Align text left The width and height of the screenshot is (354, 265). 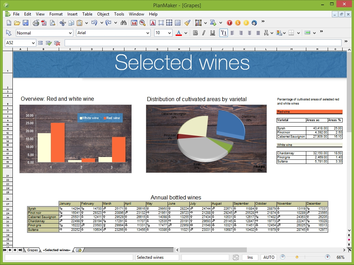click(232, 33)
